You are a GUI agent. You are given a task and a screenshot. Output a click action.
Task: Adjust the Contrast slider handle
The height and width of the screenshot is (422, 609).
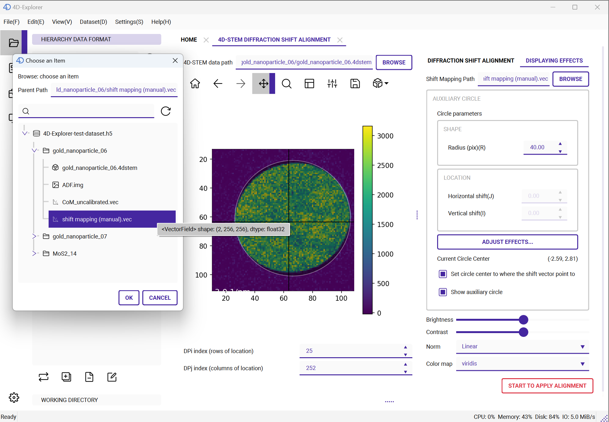524,332
